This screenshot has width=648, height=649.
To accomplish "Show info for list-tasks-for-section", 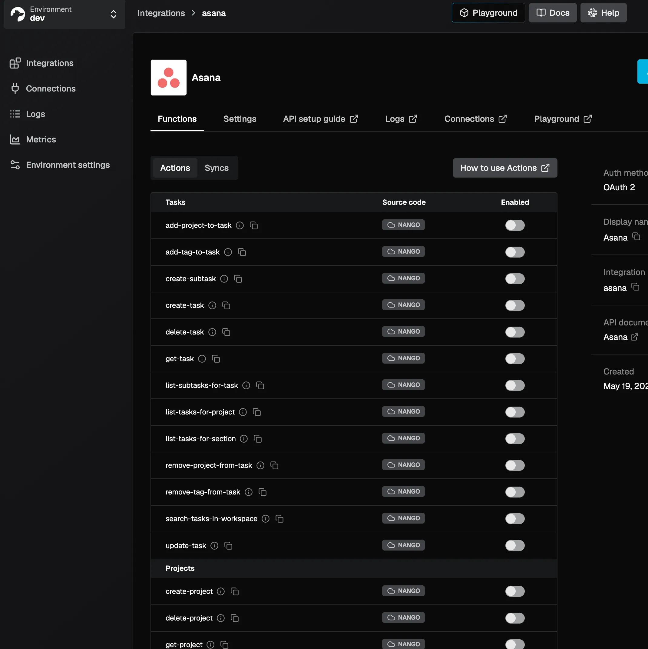I will click(244, 439).
